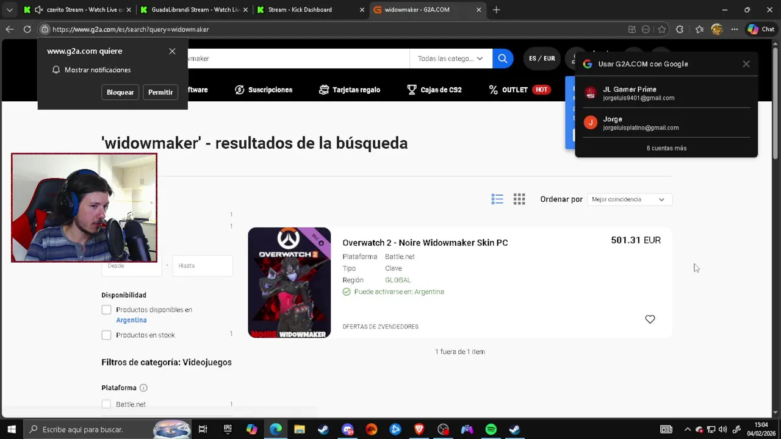
Task: Open a new browser tab
Action: pyautogui.click(x=496, y=10)
